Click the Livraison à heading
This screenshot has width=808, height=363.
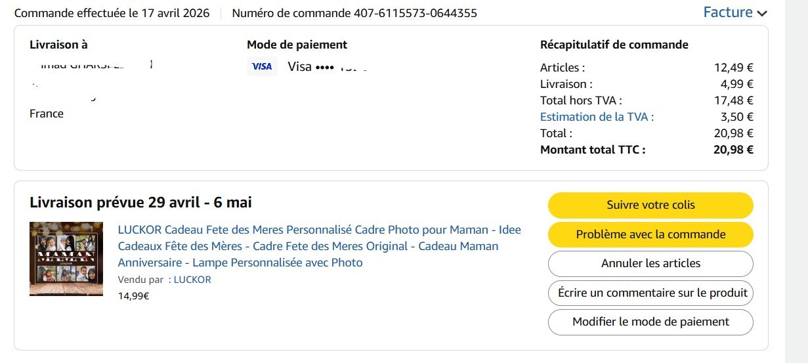pos(58,45)
